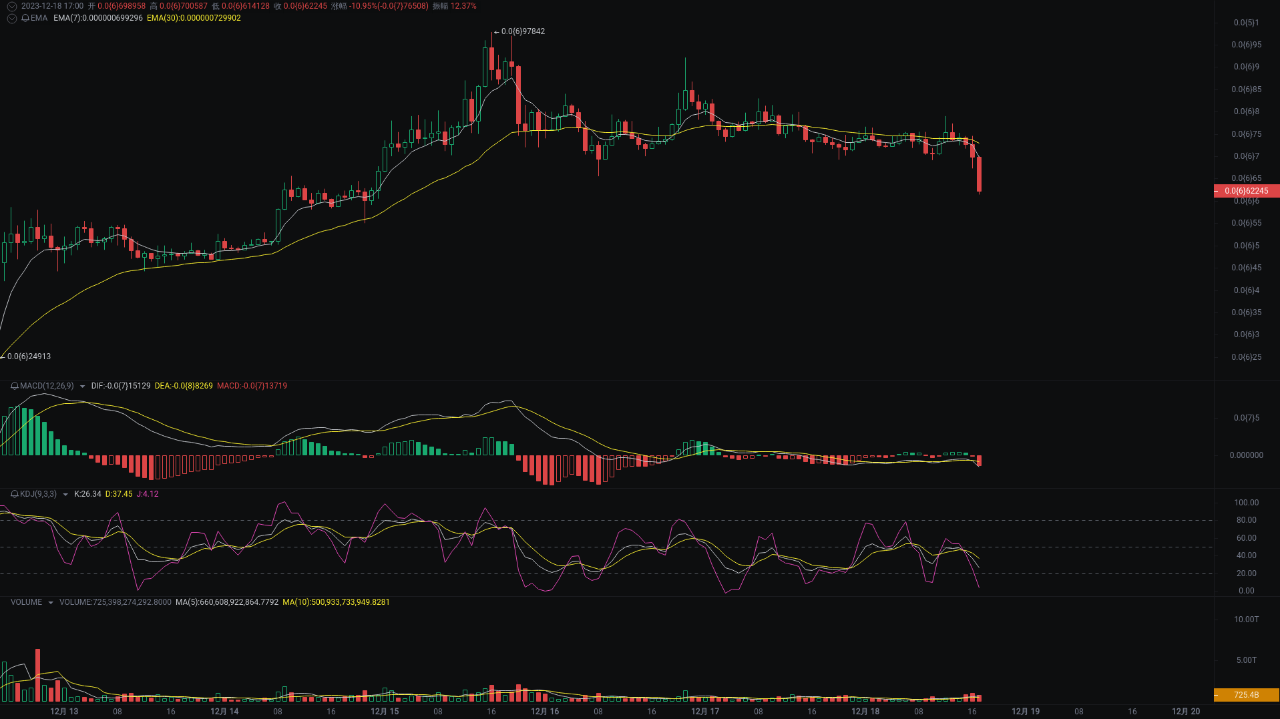The image size is (1280, 719).
Task: Click the 100.00 KDJ axis label
Action: (x=1247, y=503)
